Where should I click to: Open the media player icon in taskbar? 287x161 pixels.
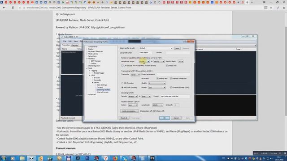pyautogui.click(x=13, y=158)
